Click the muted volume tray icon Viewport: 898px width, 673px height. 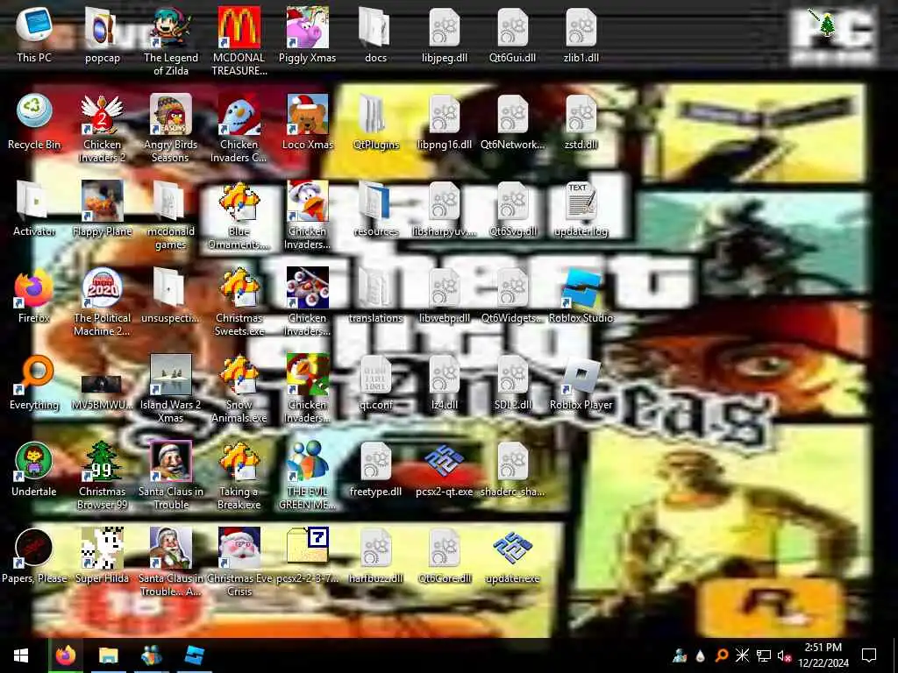[x=784, y=655]
